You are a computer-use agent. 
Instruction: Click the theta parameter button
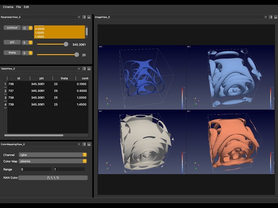point(12,52)
